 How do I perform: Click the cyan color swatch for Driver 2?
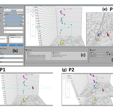pos(92,55)
